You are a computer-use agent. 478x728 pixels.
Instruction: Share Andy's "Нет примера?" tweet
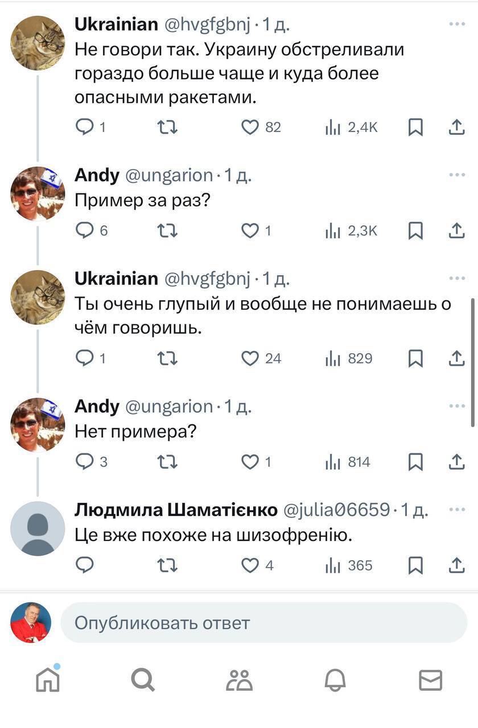pos(456,462)
